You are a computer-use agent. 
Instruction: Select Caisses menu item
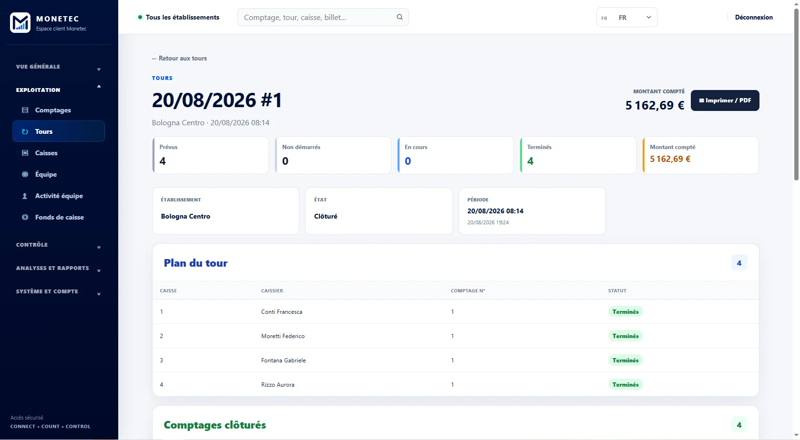click(58, 153)
